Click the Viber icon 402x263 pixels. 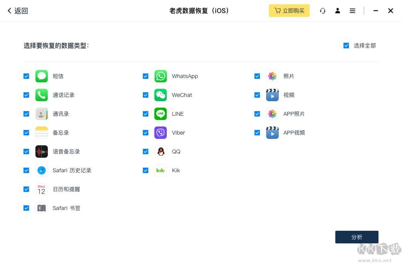point(161,133)
